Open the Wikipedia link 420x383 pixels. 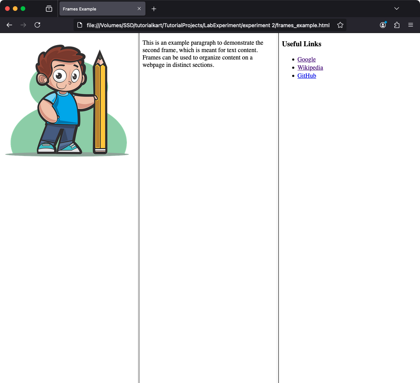[310, 67]
